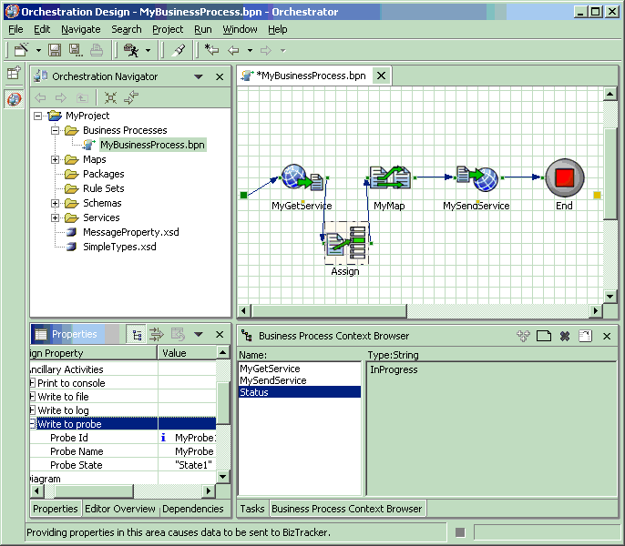The image size is (625, 546).
Task: Click the diagram vertical scrollbar down arrow
Action: point(610,297)
